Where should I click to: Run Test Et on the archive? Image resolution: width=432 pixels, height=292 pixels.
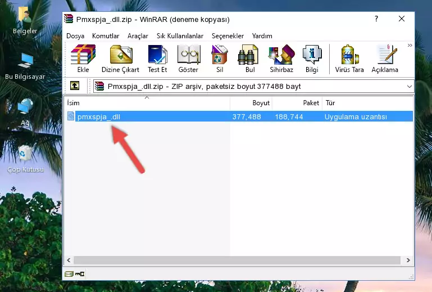tap(157, 59)
